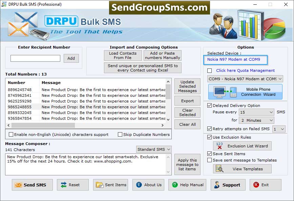Enable Skip Duplicate Numbers
This screenshot has width=294, height=201.
(x=121, y=134)
